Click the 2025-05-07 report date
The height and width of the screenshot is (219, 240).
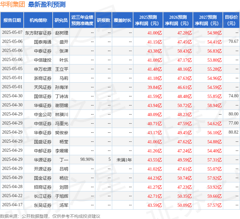point(12,32)
